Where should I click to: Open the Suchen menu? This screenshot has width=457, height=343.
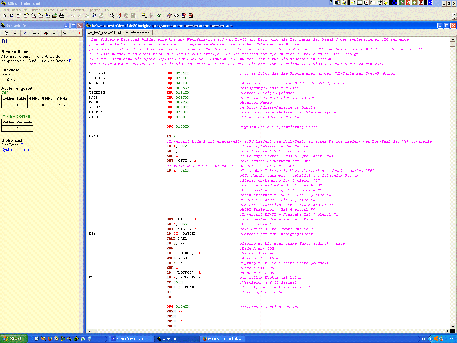click(x=35, y=10)
